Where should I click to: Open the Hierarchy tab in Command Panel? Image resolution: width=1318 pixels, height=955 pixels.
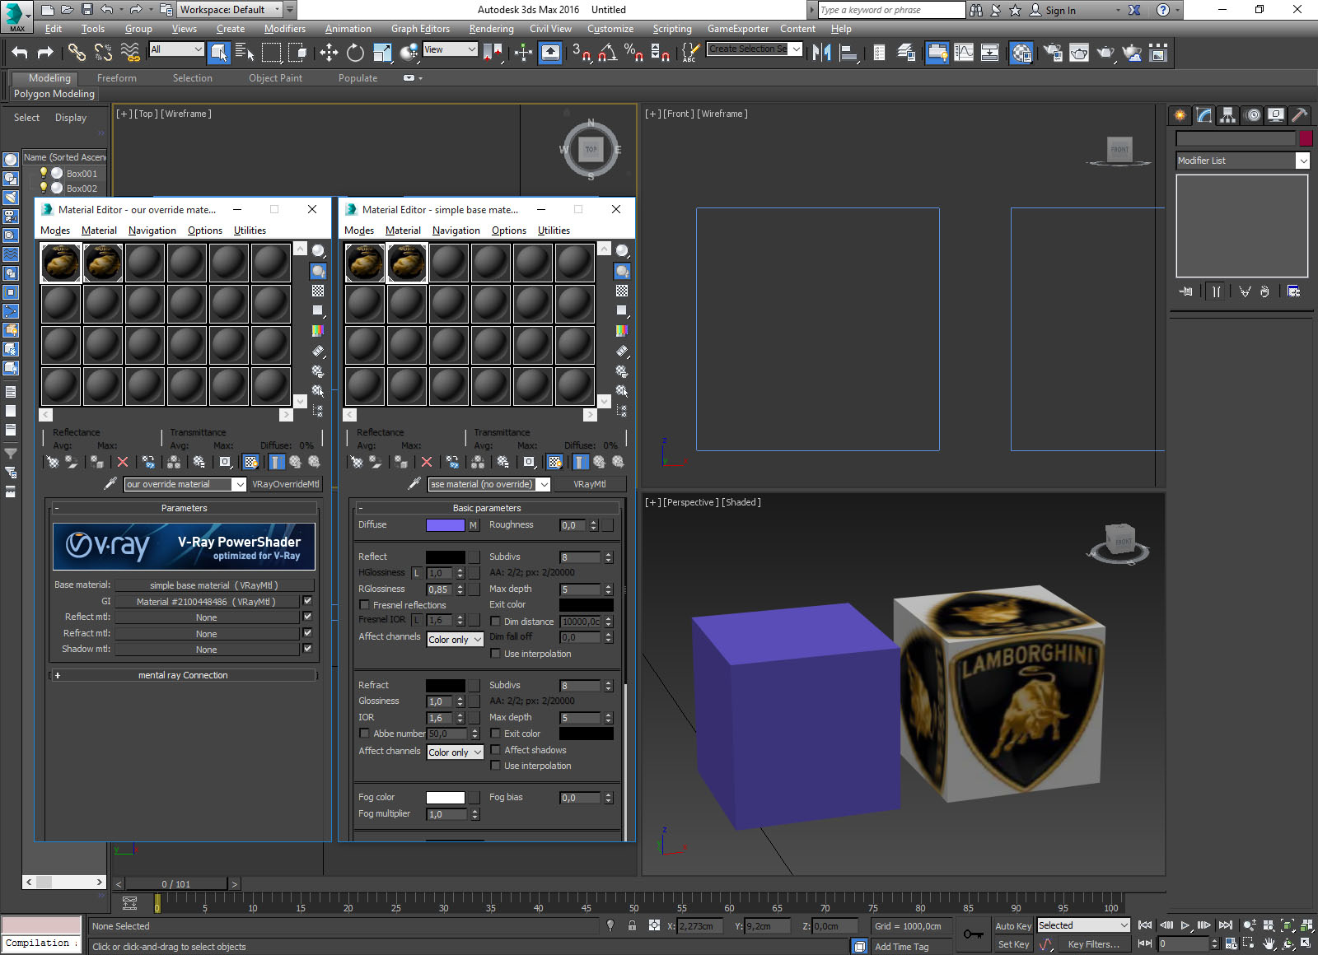1228,115
